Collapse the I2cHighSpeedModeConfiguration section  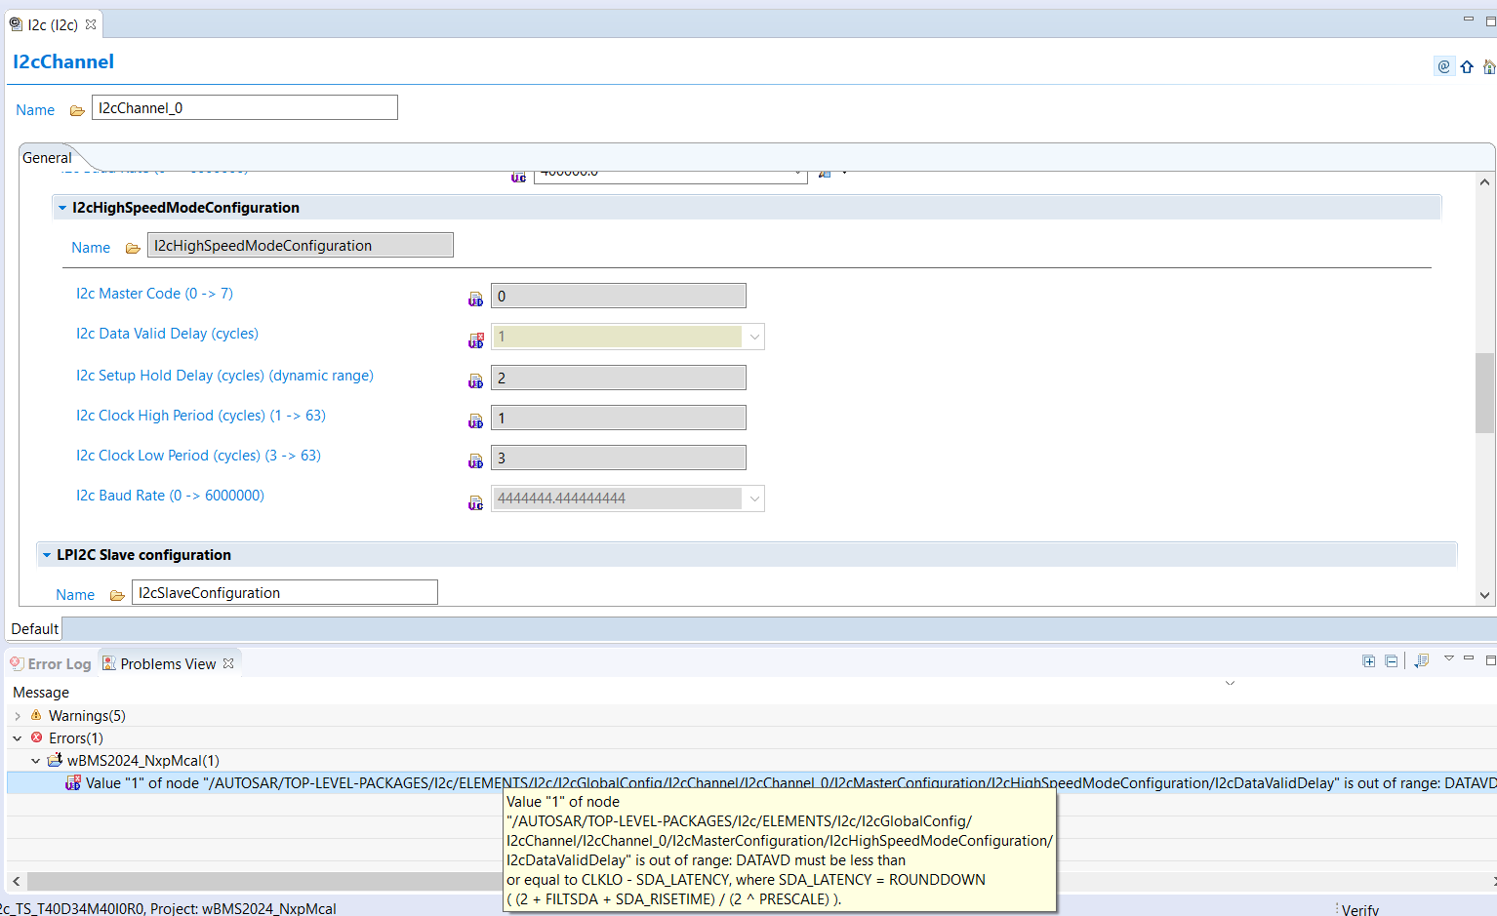(63, 207)
